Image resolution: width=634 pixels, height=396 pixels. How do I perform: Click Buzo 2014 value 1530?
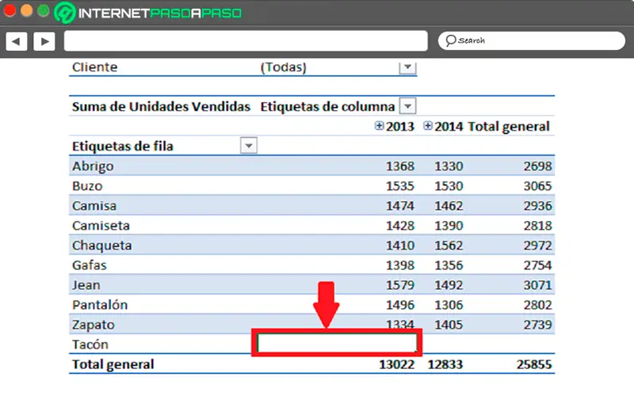[449, 186]
